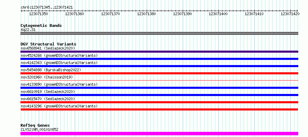The width and height of the screenshot is (308, 137).
Task: Open the nsv4142343 (gnomADStructuralVariants) label
Action: coord(59,63)
